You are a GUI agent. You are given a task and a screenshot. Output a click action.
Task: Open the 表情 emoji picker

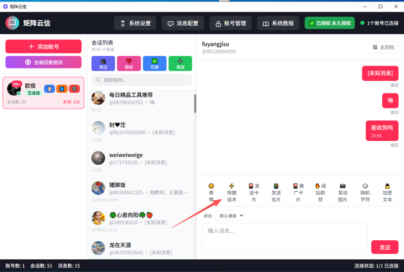(211, 192)
